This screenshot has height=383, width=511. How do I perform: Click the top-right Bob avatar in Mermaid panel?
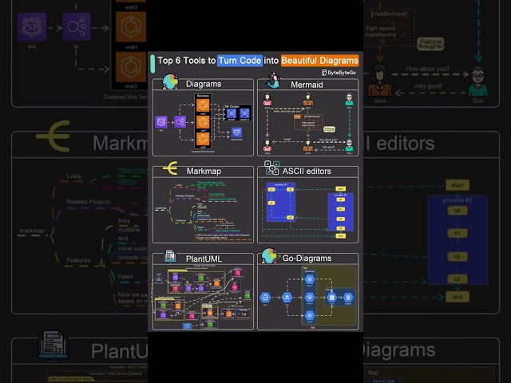350,99
